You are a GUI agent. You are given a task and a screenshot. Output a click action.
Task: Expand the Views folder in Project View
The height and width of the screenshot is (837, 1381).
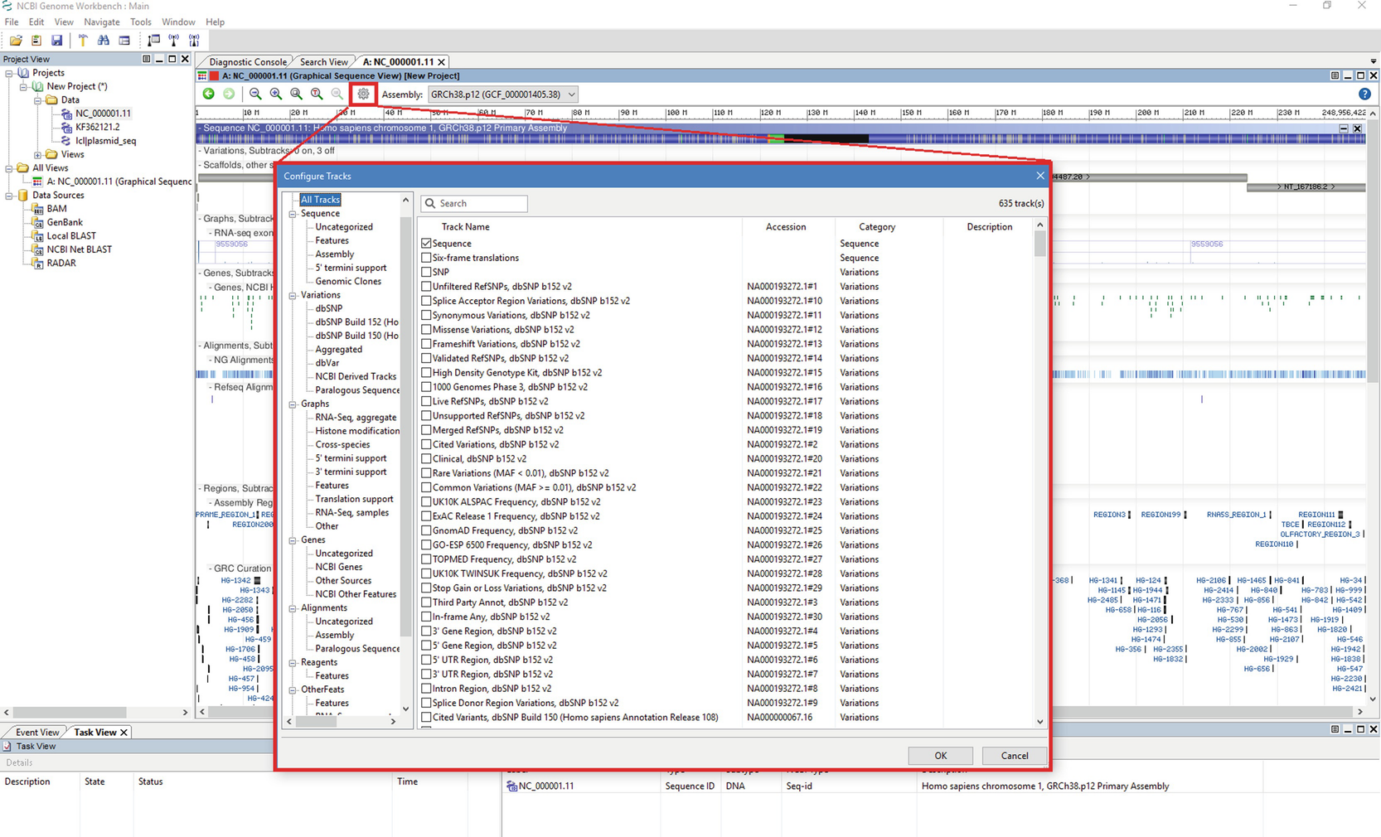[37, 155]
